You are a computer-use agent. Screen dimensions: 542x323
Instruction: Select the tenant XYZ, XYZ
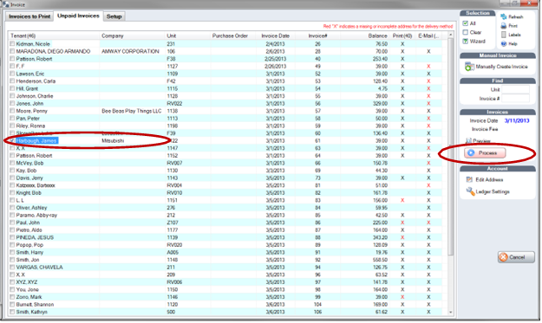click(x=27, y=282)
